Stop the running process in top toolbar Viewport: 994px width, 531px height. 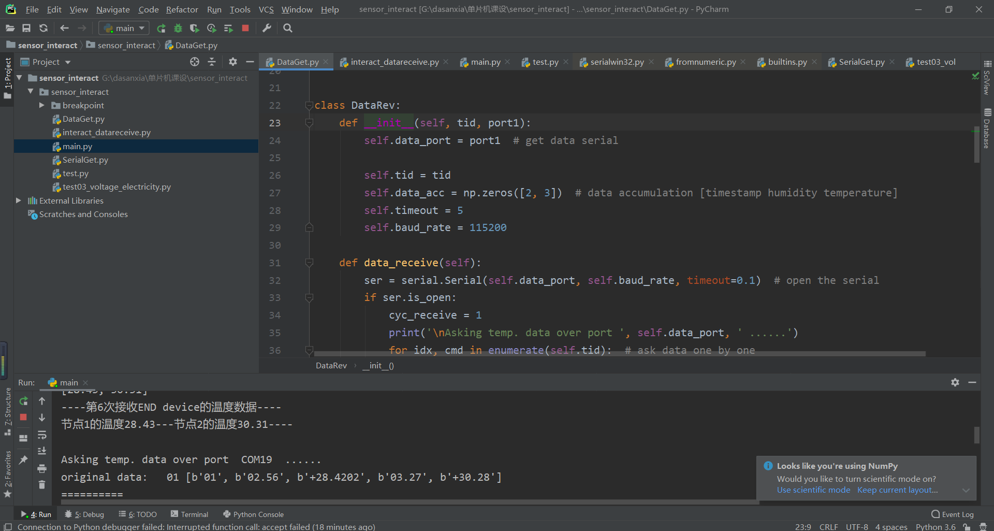pos(245,28)
